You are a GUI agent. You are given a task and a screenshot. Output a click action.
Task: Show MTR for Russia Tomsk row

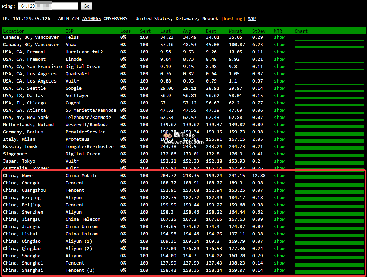tap(279, 147)
